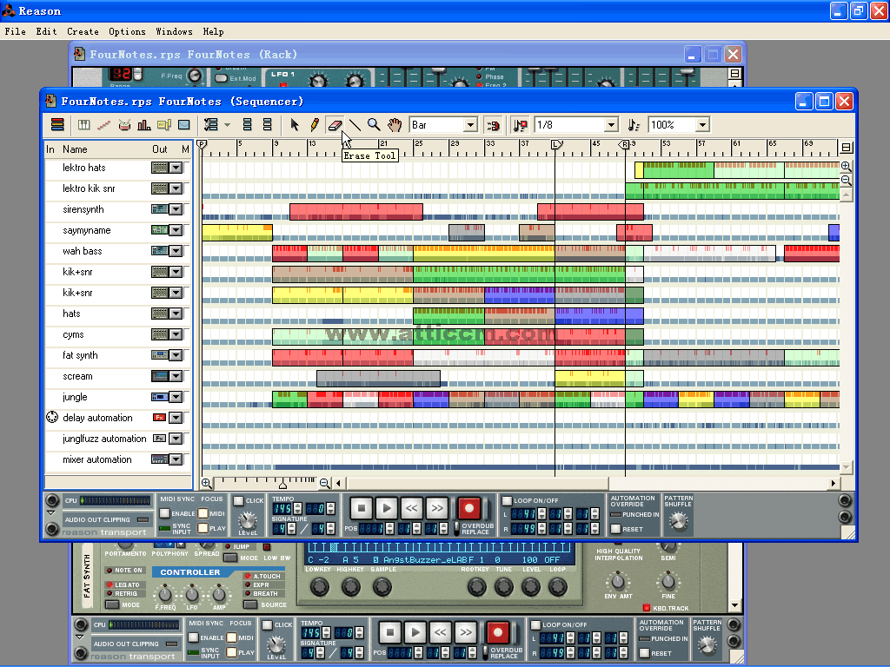890x667 pixels.
Task: Click the Quantize notes icon
Action: 634,125
